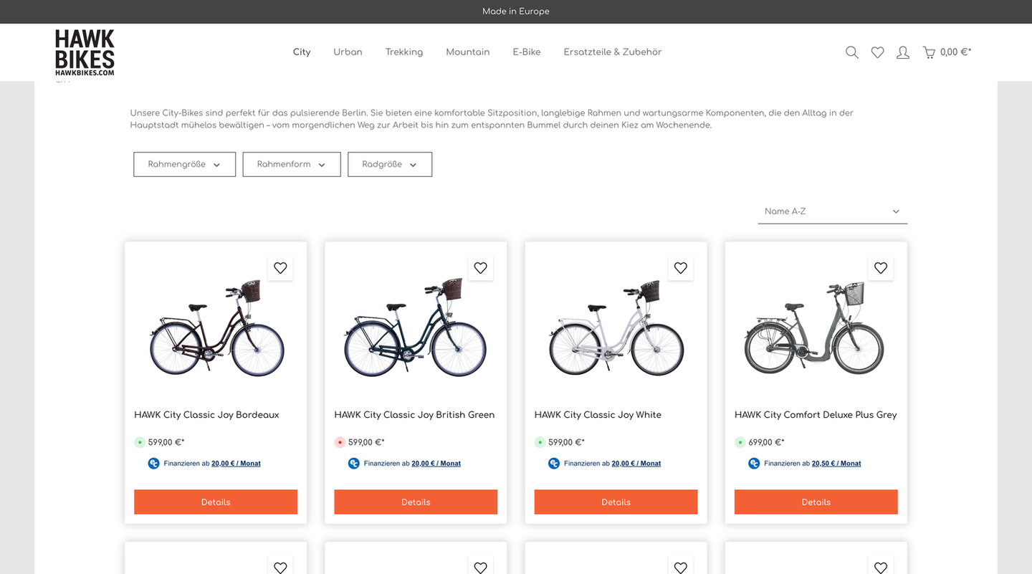
Task: Click 20,00 € / Monat link under British Green
Action: [x=436, y=464]
